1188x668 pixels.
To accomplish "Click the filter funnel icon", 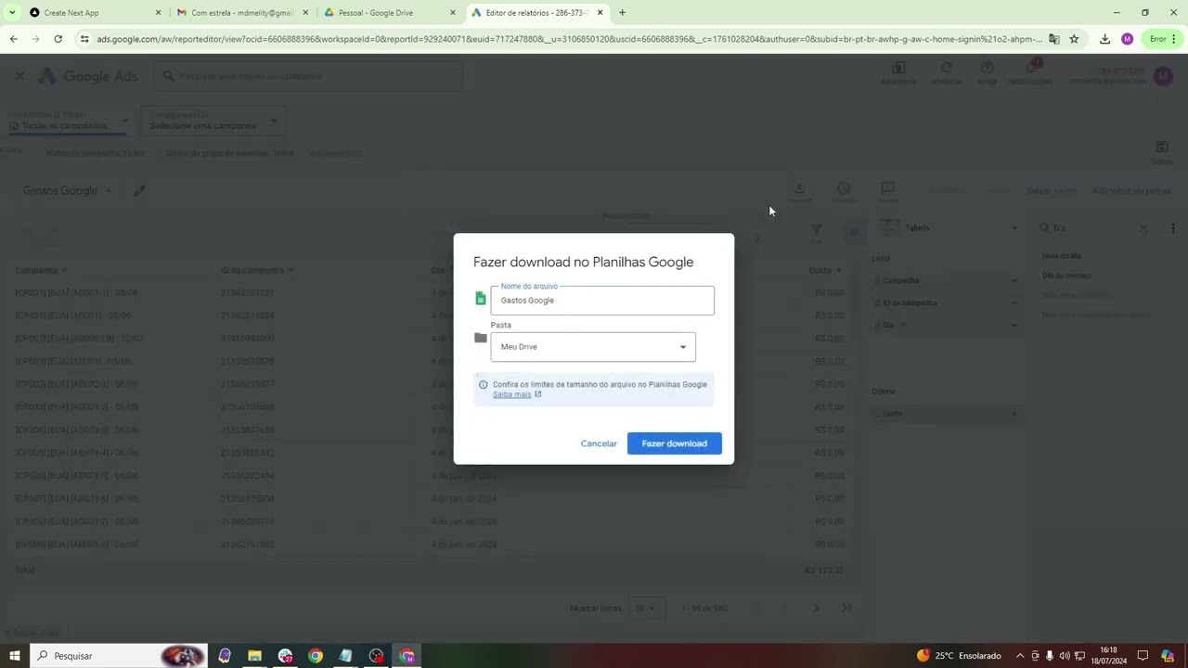I will tap(817, 230).
